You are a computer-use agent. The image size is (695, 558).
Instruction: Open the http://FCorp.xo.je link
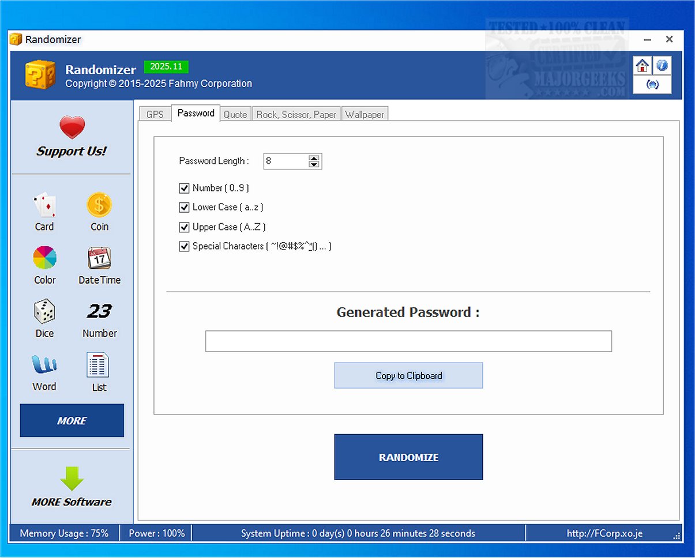pyautogui.click(x=604, y=533)
